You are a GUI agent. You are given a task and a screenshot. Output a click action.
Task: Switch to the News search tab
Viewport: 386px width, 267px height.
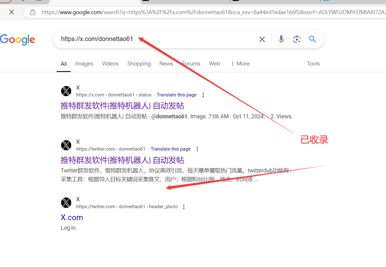click(x=166, y=64)
